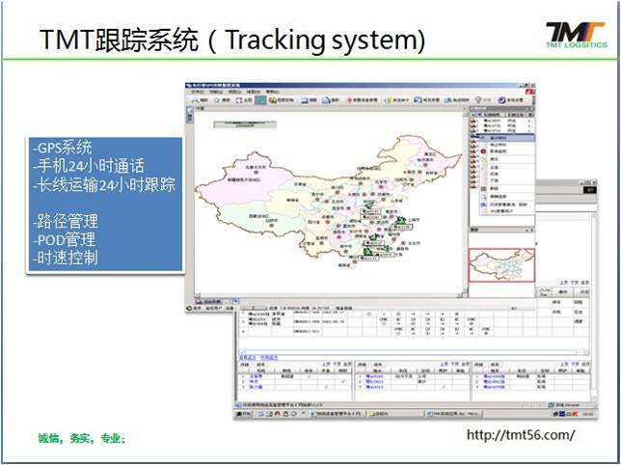Click the green slogan '诚信, 务实, 专业'
The image size is (621, 465).
(x=82, y=438)
